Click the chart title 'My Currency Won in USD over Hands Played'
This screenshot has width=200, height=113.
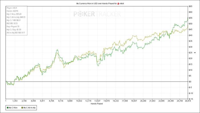[97, 4]
